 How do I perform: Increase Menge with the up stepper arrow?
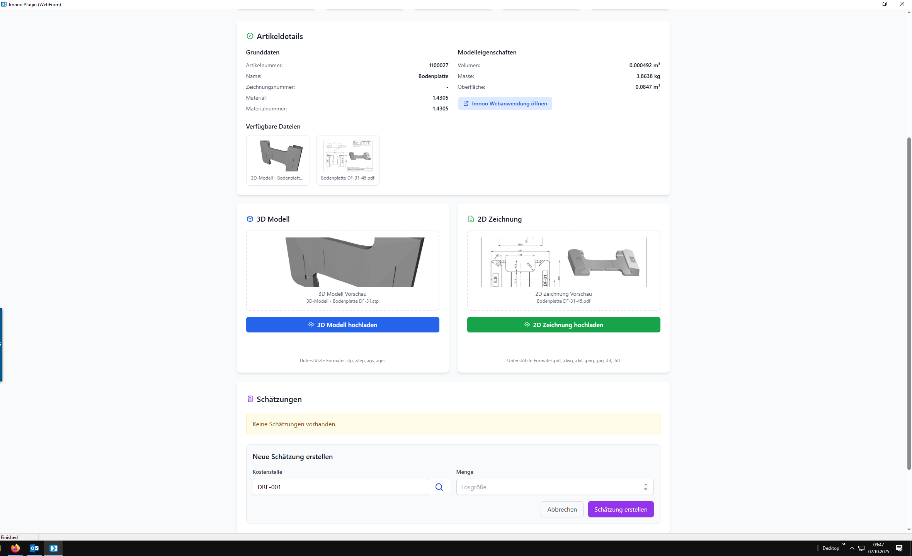point(645,484)
